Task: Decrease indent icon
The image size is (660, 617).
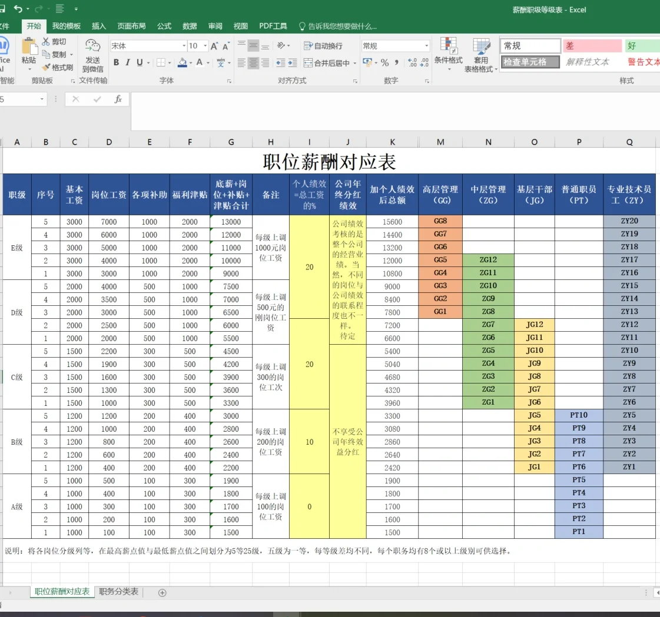Action: pos(281,63)
